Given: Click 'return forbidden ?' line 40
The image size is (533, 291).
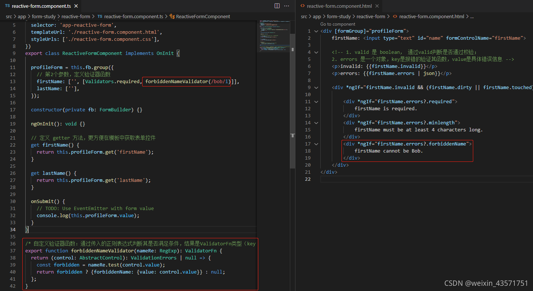Looking at the screenshot, I should point(62,272).
